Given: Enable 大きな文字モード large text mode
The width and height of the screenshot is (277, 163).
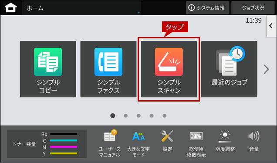Looking at the screenshot, I should (138, 143).
